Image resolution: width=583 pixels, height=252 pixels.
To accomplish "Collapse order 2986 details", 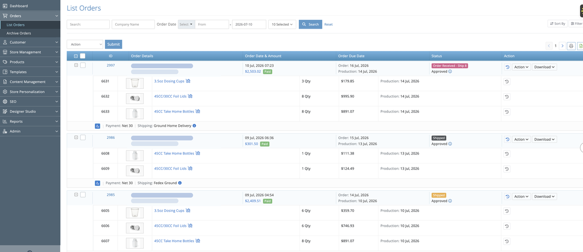I will click(76, 137).
